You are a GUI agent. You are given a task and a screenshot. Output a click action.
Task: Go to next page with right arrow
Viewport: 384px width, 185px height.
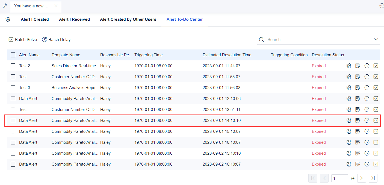(x=362, y=178)
